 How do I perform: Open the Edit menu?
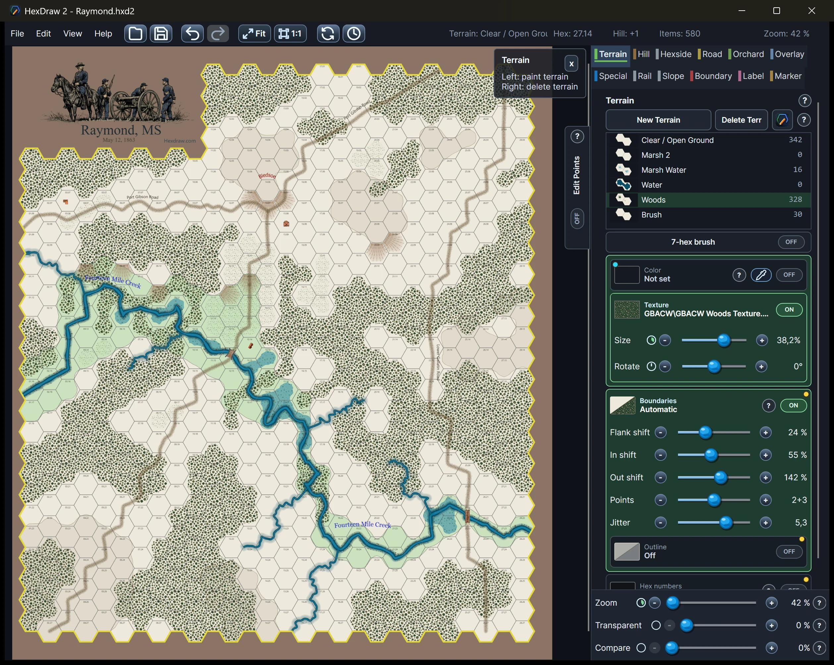[x=43, y=34]
